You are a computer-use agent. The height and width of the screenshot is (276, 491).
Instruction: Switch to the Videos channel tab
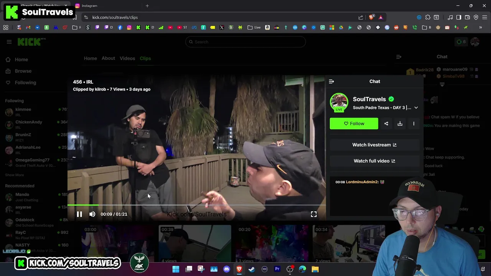127,58
